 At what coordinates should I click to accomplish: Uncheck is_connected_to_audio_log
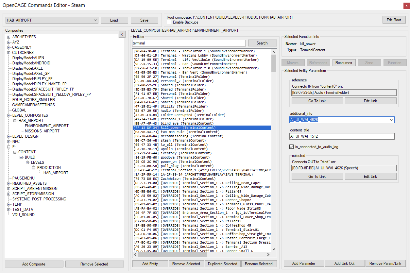click(x=291, y=146)
